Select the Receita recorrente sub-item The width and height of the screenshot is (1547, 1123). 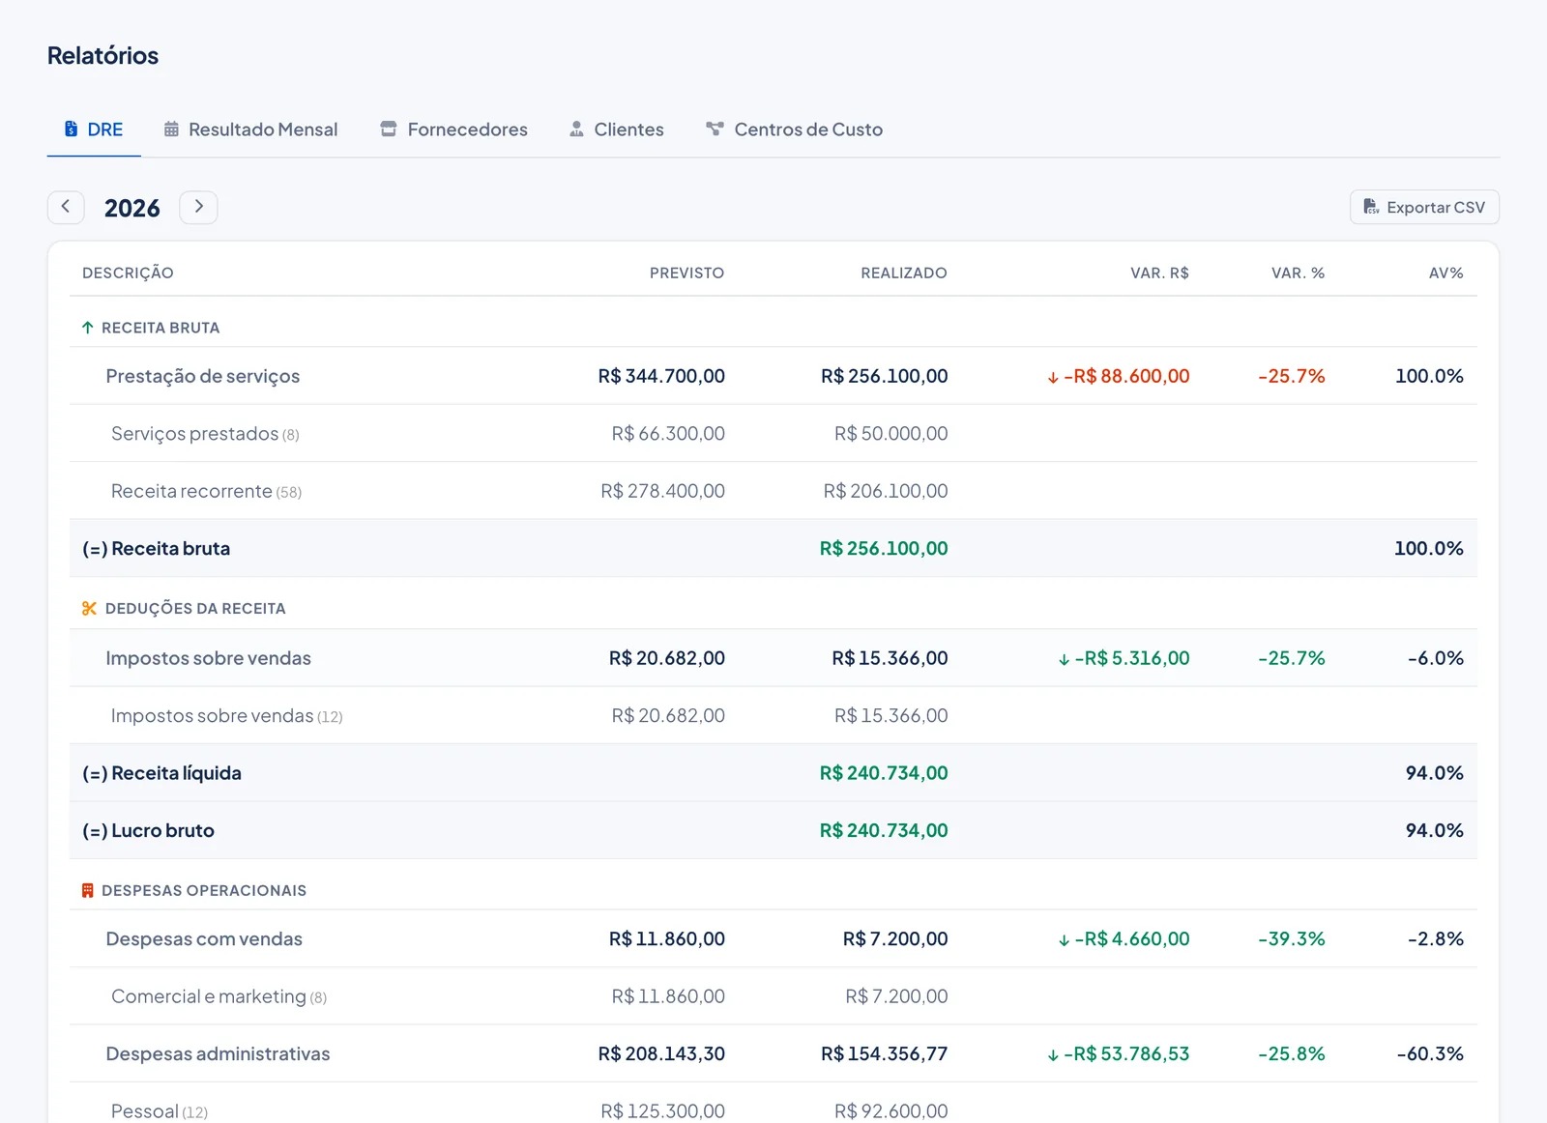click(773, 491)
